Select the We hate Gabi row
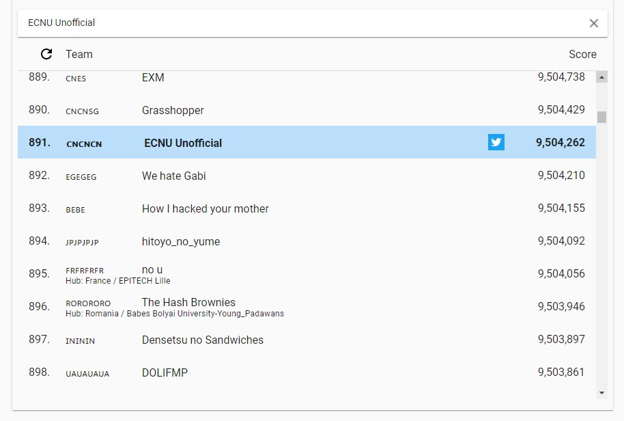The image size is (624, 421). 307,175
